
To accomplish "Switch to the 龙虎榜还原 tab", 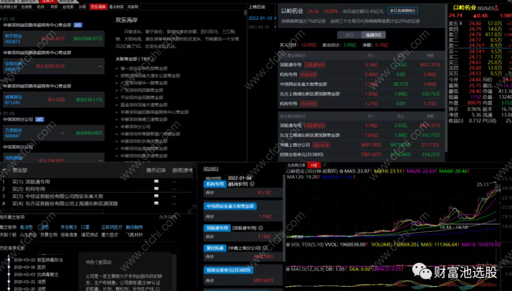I will pyautogui.click(x=296, y=165).
